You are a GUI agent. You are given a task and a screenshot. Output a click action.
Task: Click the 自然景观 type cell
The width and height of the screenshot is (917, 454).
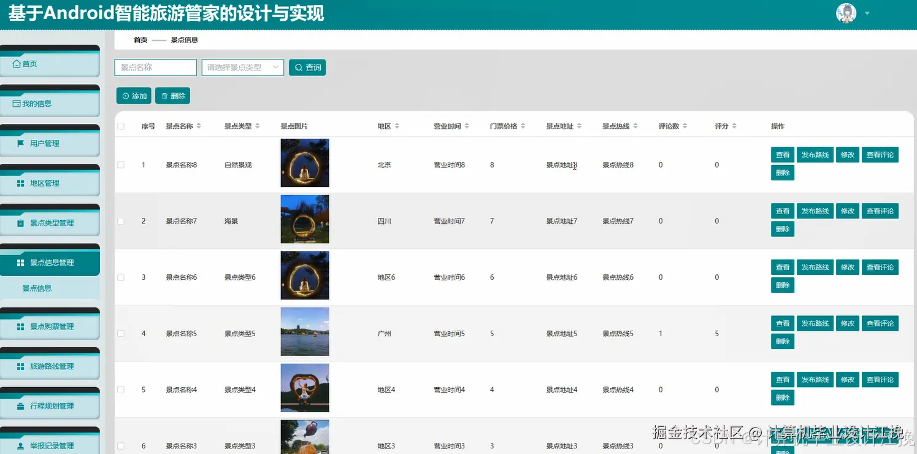pos(238,165)
